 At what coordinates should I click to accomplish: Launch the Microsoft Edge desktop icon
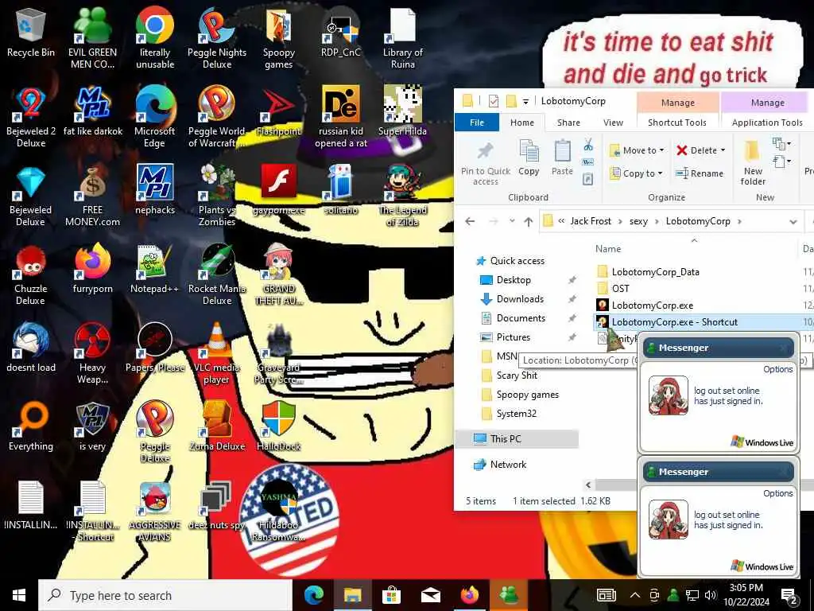pos(155,118)
